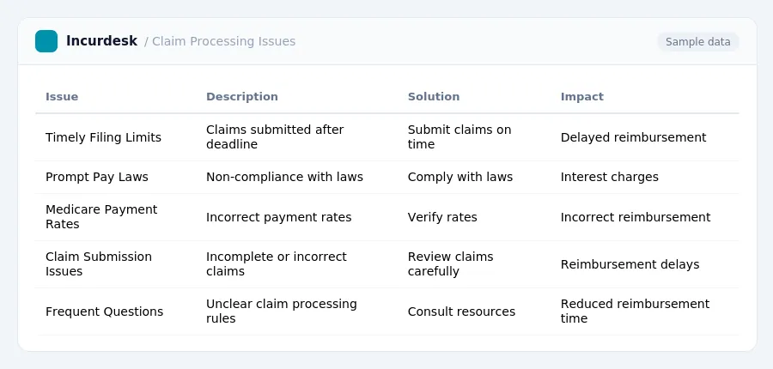
Task: Select 'Submit claims on time' cell
Action: click(x=460, y=137)
